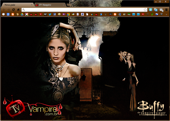Close the Nova guia tab

point(32,5)
